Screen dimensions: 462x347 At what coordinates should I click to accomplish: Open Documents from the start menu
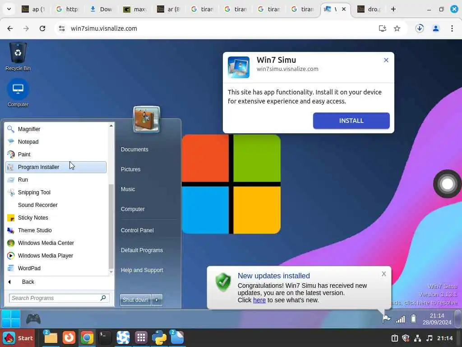point(134,149)
